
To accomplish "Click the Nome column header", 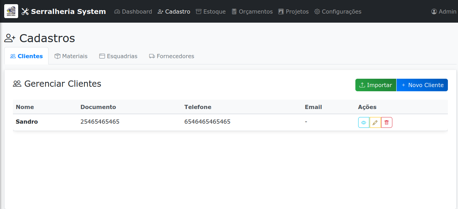I will pyautogui.click(x=25, y=107).
